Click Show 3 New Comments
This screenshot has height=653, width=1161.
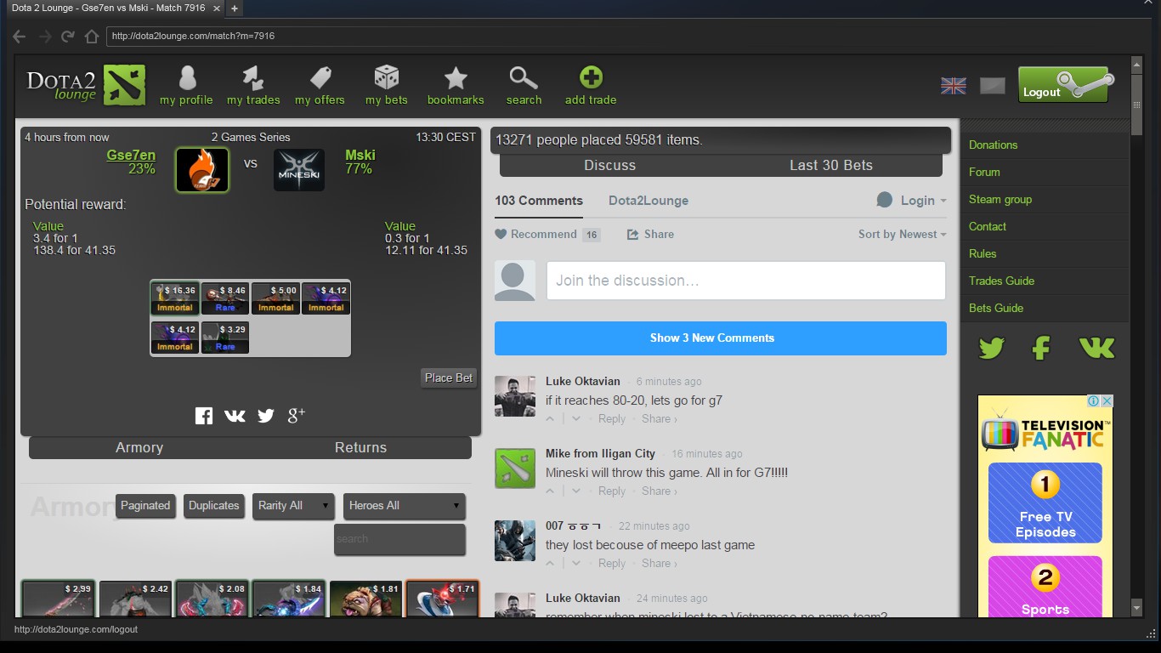[x=721, y=338]
